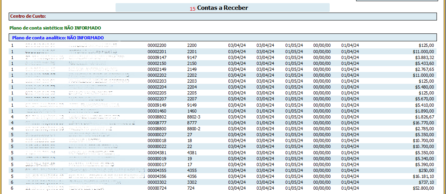Select the amount $5.433,60
Viewport: 446px width, 194px height.
point(424,63)
